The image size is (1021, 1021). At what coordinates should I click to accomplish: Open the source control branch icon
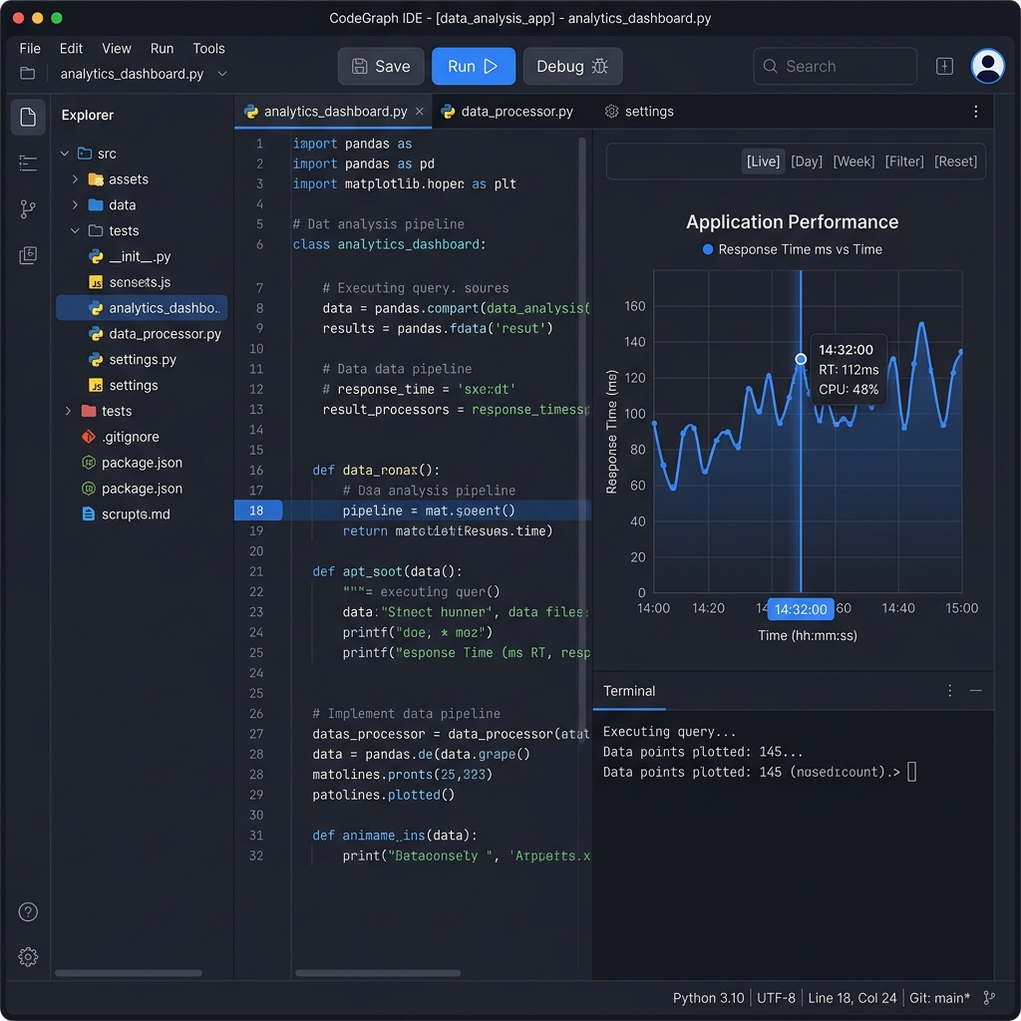click(x=28, y=209)
